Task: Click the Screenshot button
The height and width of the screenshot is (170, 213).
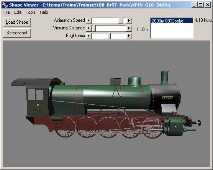Action: [17, 33]
